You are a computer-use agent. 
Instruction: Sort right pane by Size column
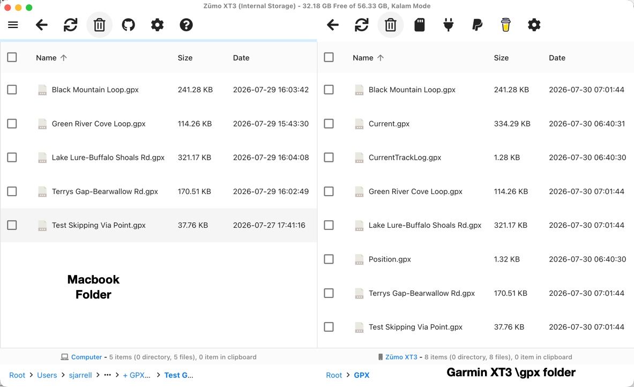[x=501, y=58]
